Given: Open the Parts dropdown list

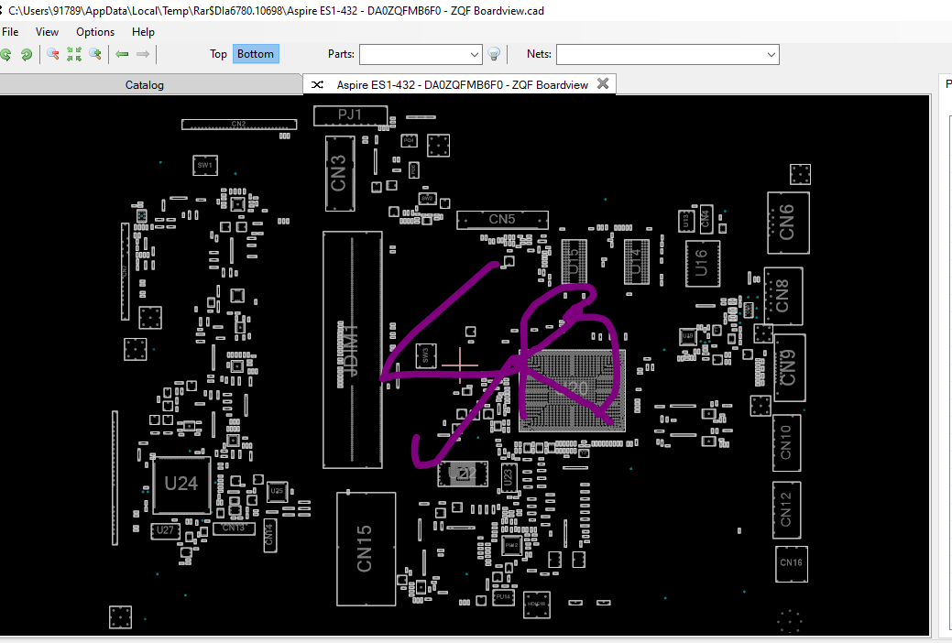Looking at the screenshot, I should 475,55.
